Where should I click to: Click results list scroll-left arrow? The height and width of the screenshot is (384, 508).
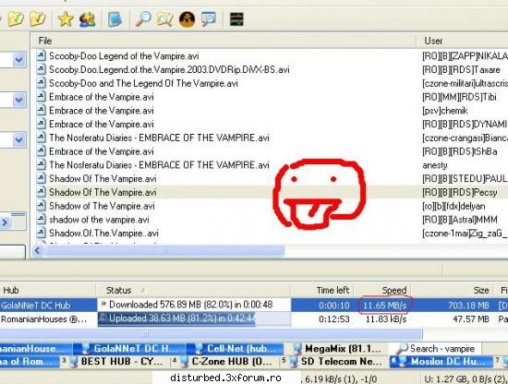pos(38,250)
